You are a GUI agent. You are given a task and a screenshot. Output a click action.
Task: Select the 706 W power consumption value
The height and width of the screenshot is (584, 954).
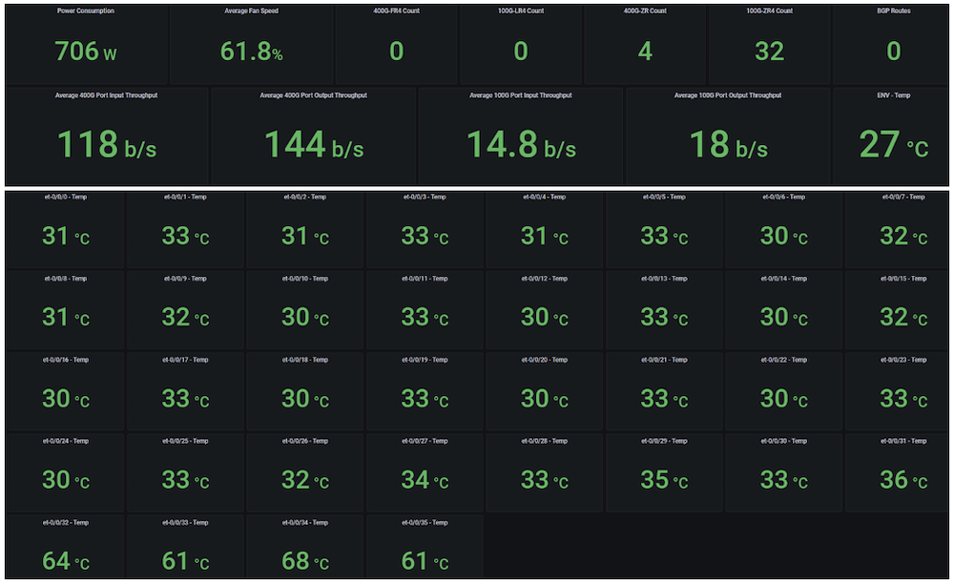[x=86, y=52]
